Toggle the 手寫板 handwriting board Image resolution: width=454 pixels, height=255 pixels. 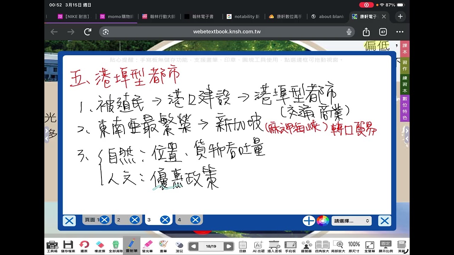point(290,246)
